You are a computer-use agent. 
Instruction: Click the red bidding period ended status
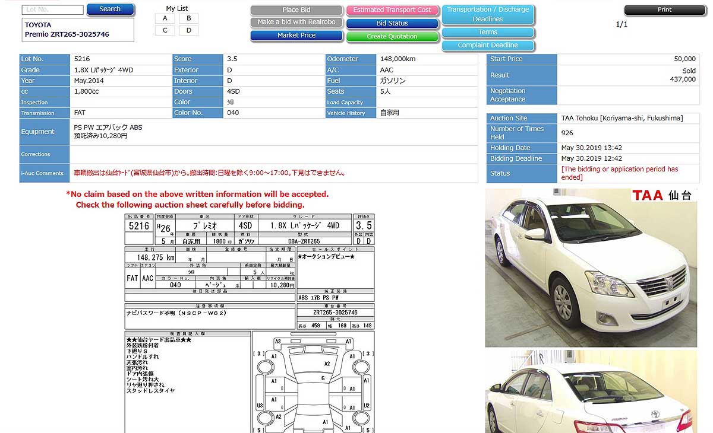[x=620, y=173]
